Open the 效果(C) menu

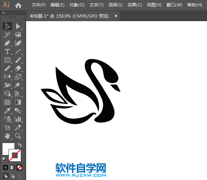coord(135,5)
